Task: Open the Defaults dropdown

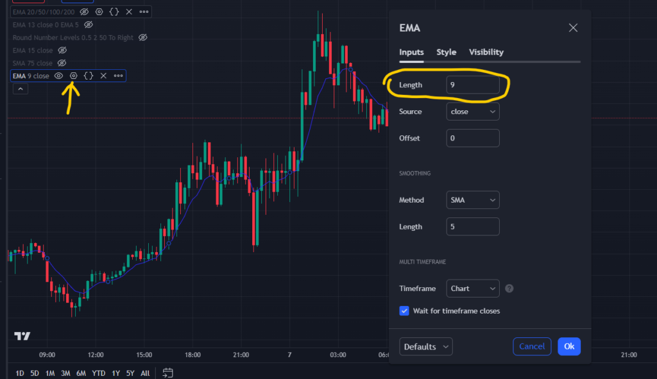Action: [426, 346]
